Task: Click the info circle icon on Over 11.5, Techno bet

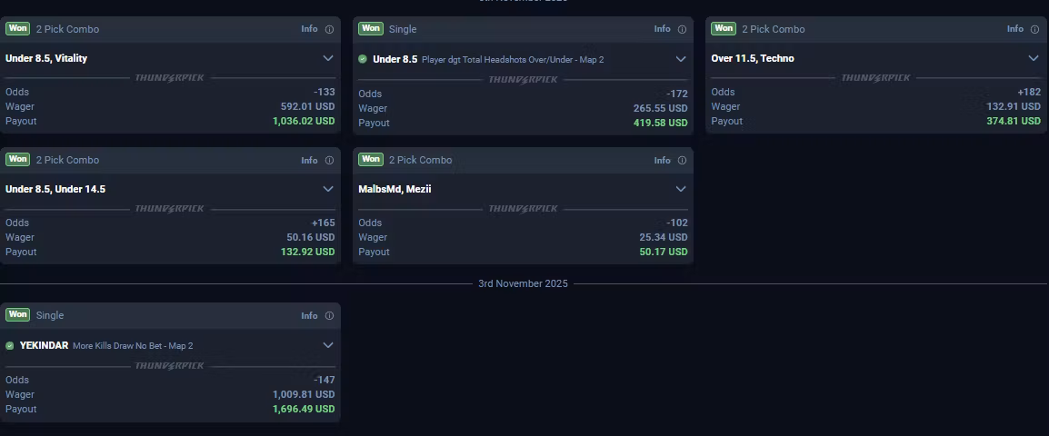Action: point(1034,29)
